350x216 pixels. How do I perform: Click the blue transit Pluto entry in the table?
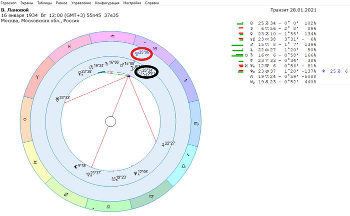tap(335, 71)
